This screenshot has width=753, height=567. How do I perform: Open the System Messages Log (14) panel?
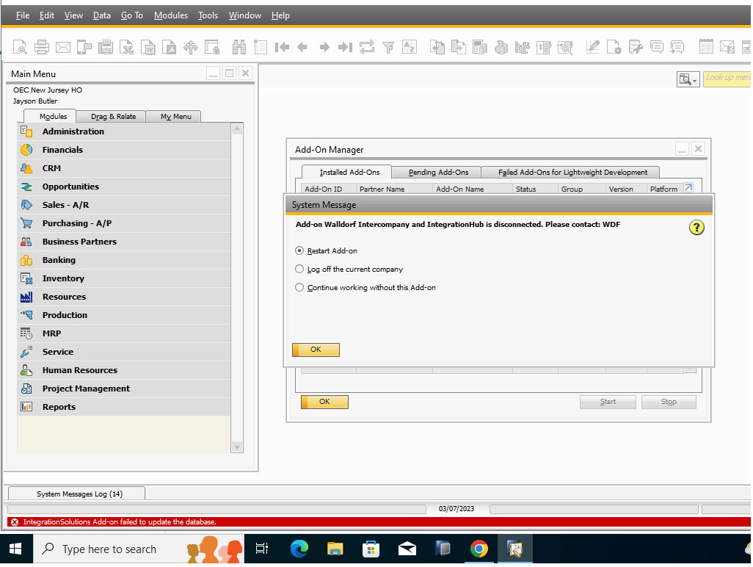pos(79,494)
